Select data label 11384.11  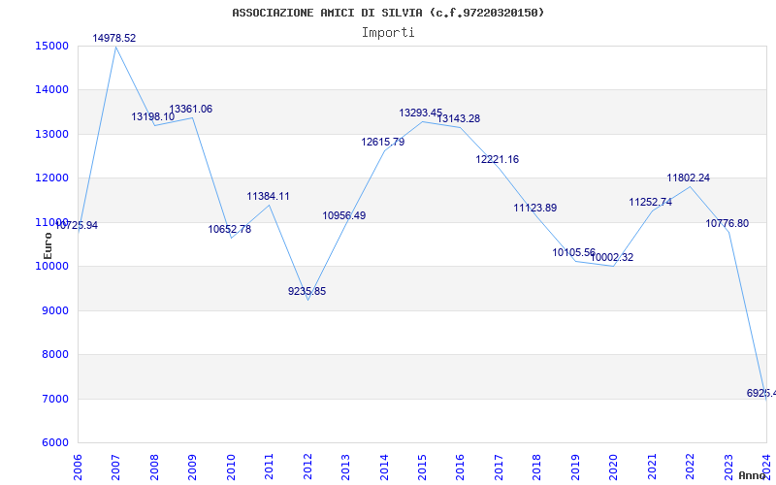coord(269,196)
